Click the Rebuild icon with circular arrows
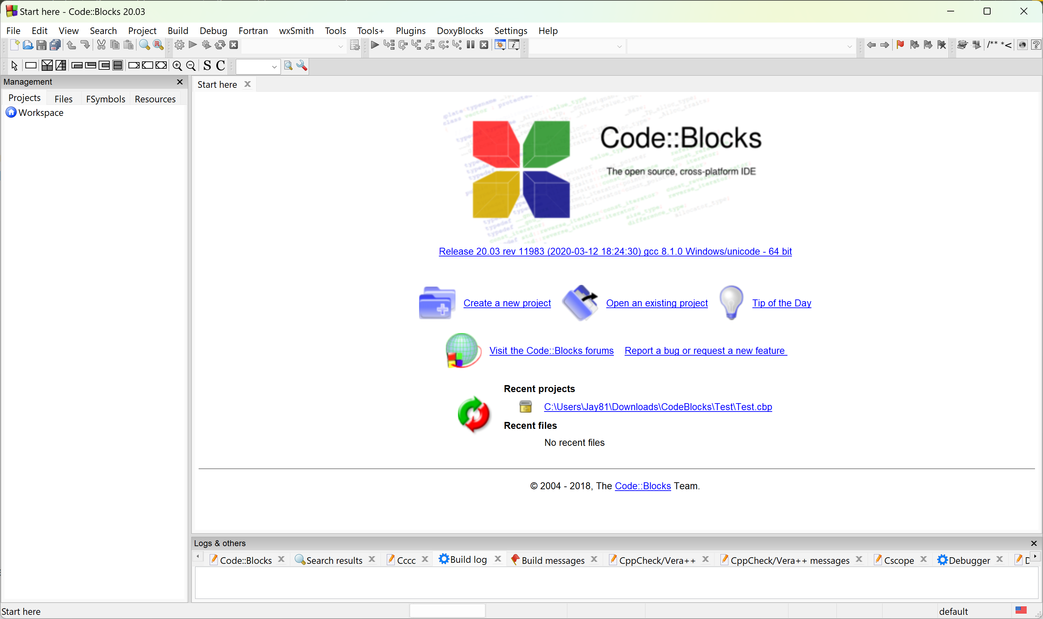 point(220,45)
